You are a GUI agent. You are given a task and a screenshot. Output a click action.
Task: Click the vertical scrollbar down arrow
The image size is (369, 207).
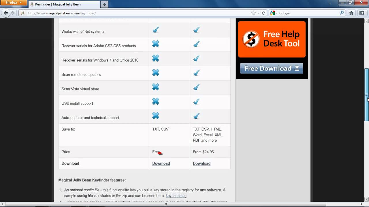point(367,199)
